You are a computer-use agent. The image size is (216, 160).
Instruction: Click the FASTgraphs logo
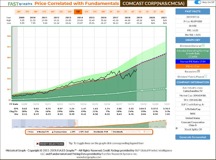tap(20, 4)
